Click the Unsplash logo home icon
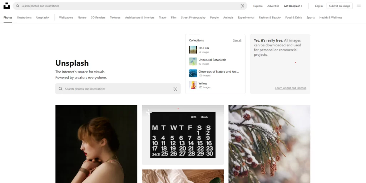 click(x=7, y=6)
